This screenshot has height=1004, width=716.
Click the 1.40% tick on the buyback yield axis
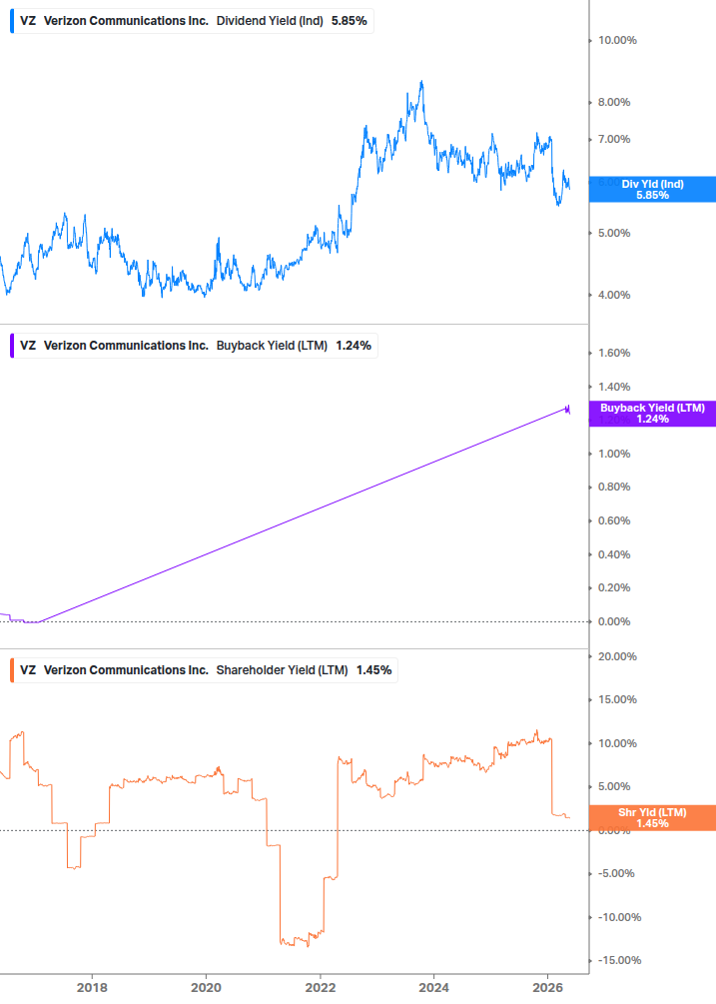click(614, 387)
